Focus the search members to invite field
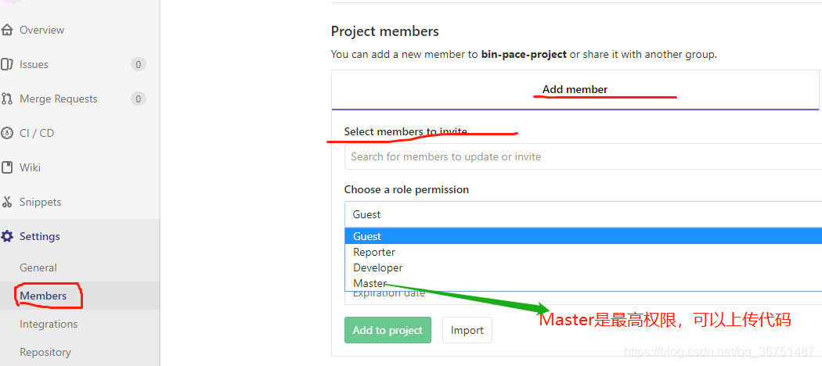This screenshot has width=822, height=366. click(x=583, y=156)
